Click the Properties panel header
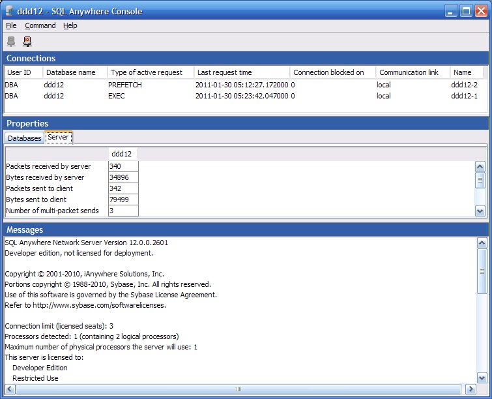The height and width of the screenshot is (399, 492). [x=246, y=123]
